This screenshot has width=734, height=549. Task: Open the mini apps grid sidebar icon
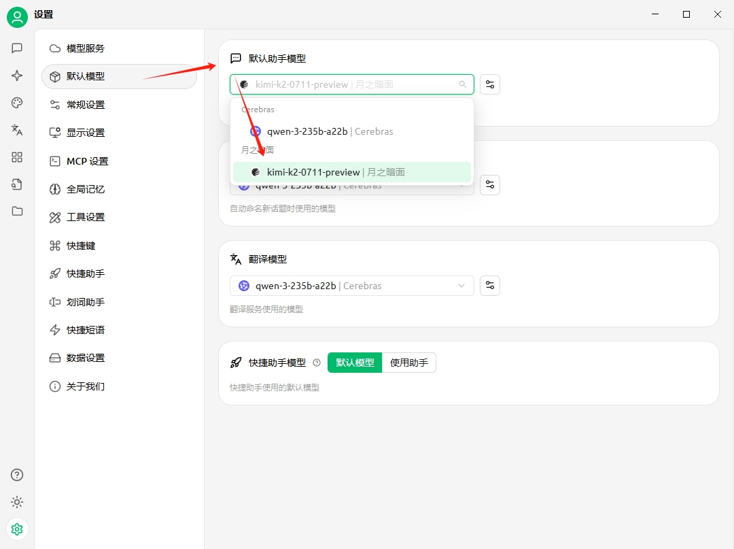(x=17, y=157)
